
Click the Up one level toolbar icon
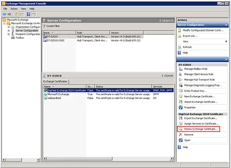16,14
